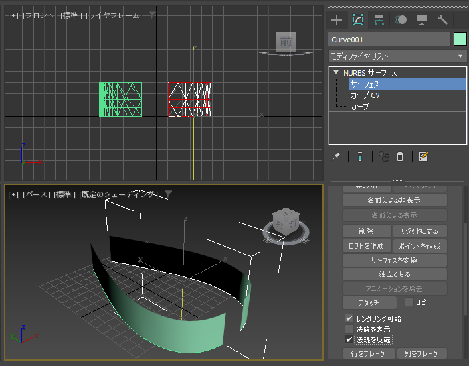Uncheck the レンダリング可能 checkbox

coord(349,318)
